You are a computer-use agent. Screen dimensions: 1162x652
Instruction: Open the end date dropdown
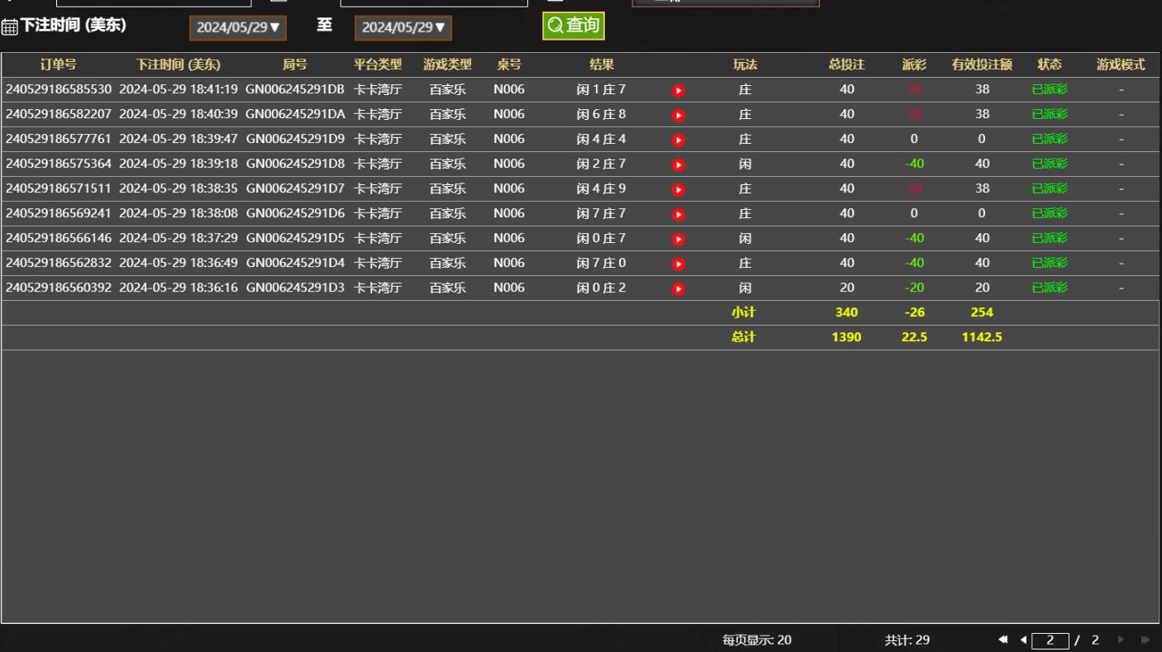coord(403,27)
